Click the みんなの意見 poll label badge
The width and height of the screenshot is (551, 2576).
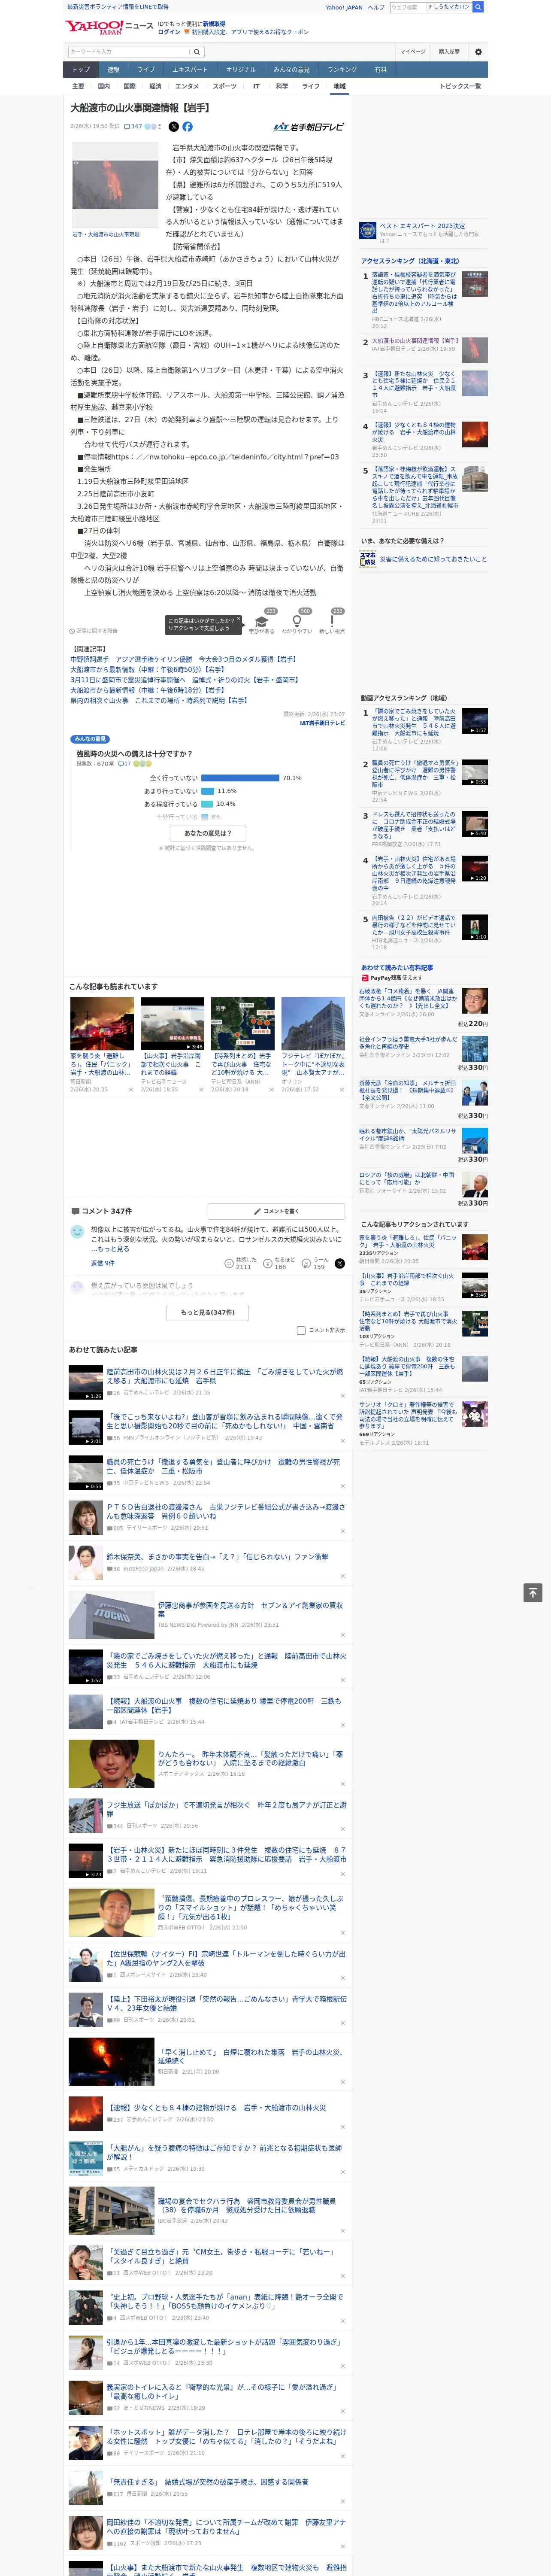point(90,739)
